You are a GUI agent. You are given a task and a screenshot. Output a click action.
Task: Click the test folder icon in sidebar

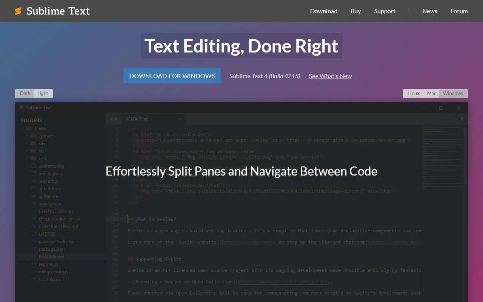click(x=33, y=159)
